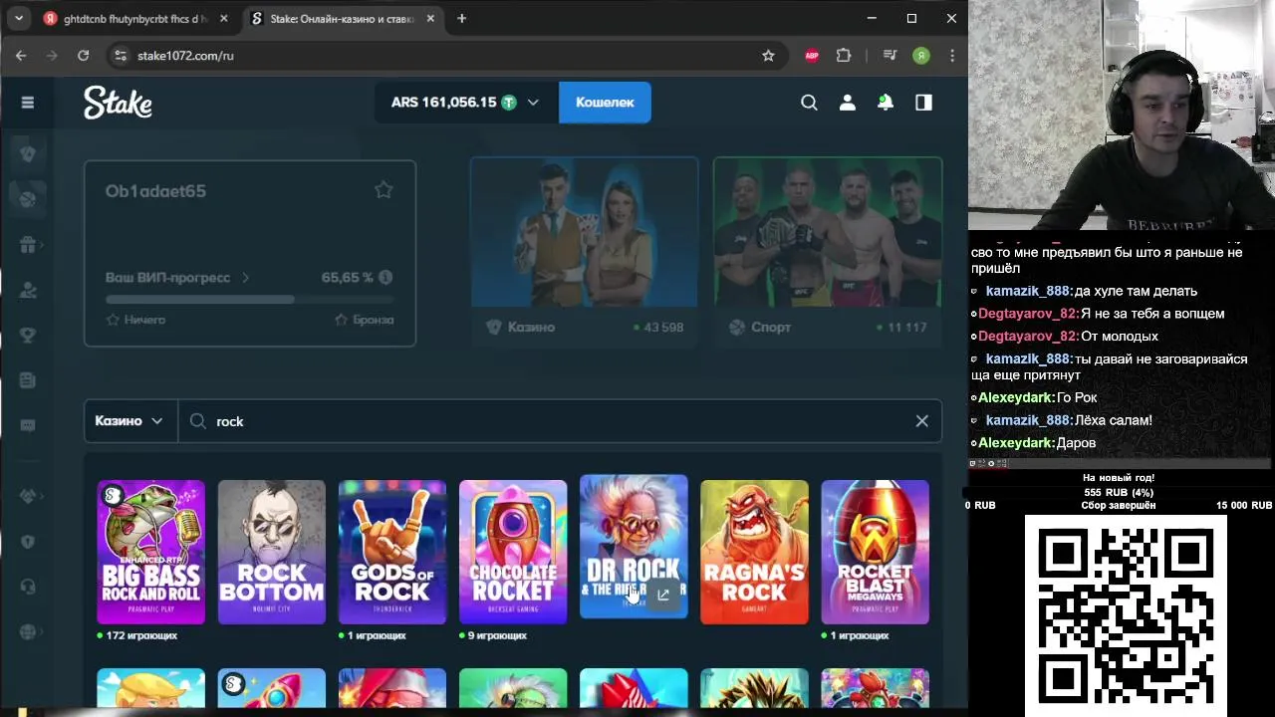Click the Кошелек wallet button
The width and height of the screenshot is (1275, 717).
coord(605,103)
